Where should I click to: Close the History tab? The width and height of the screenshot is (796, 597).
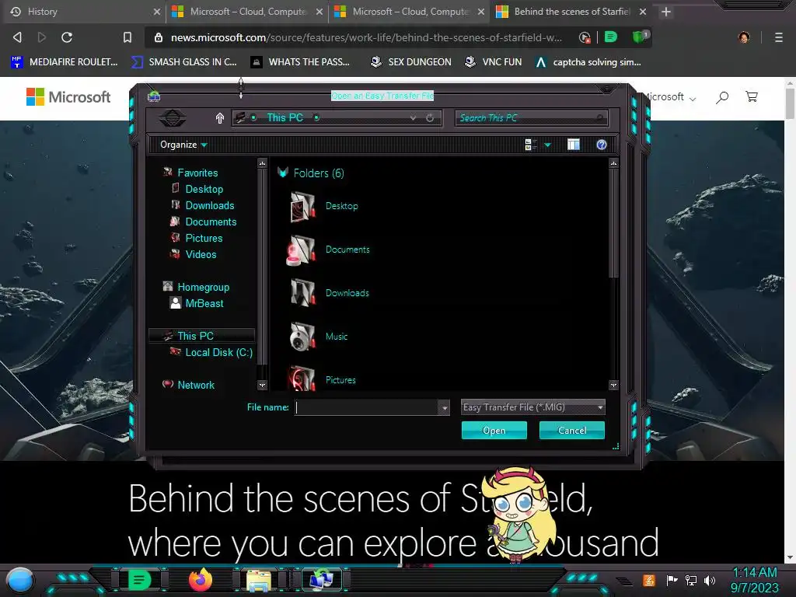pos(157,12)
